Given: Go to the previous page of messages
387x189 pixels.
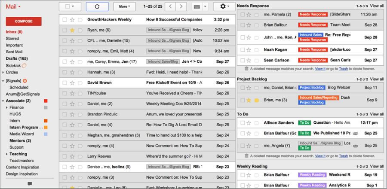Looking at the screenshot, I should coord(170,6).
